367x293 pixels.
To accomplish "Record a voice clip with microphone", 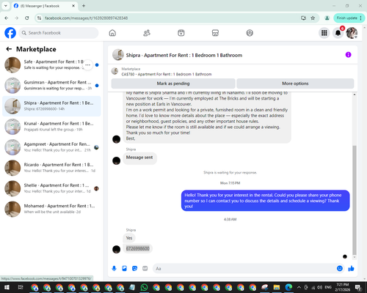I will [x=114, y=269].
